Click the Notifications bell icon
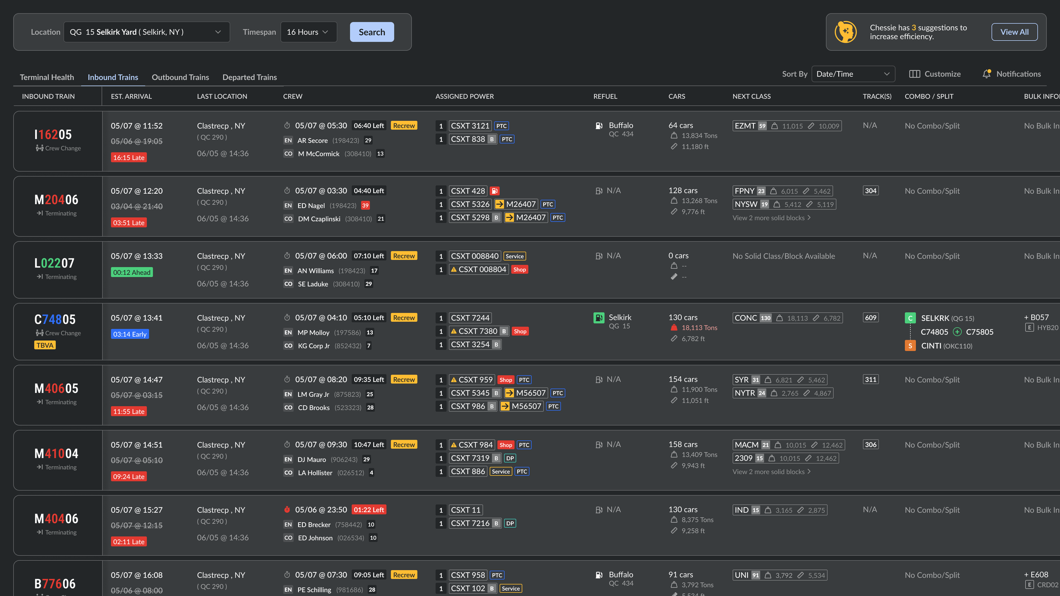Screen dimensions: 1060x596 987,74
